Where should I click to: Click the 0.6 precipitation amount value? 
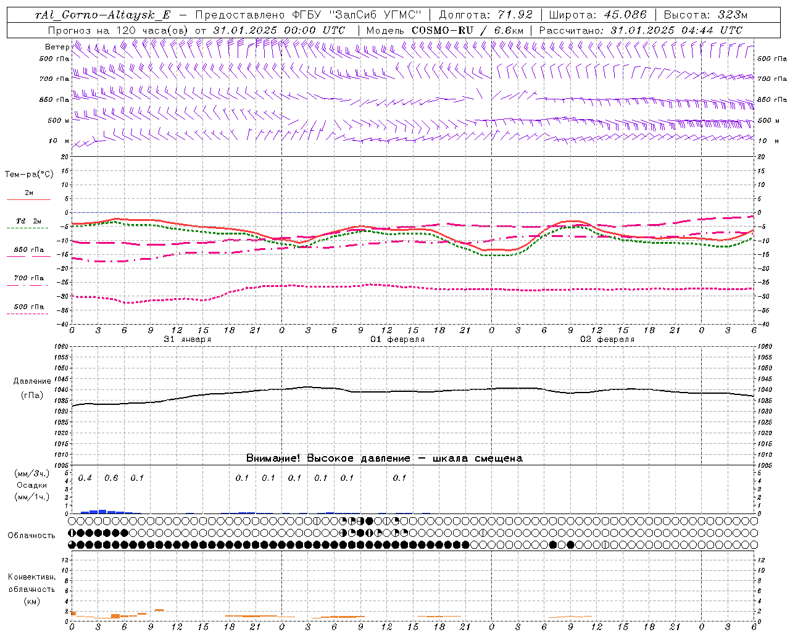[111, 478]
